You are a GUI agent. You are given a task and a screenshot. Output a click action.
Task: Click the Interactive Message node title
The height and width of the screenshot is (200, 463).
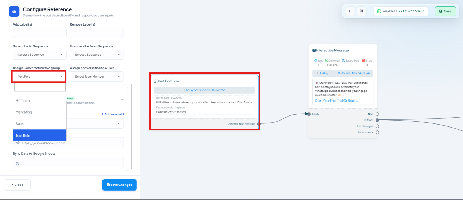[332, 50]
